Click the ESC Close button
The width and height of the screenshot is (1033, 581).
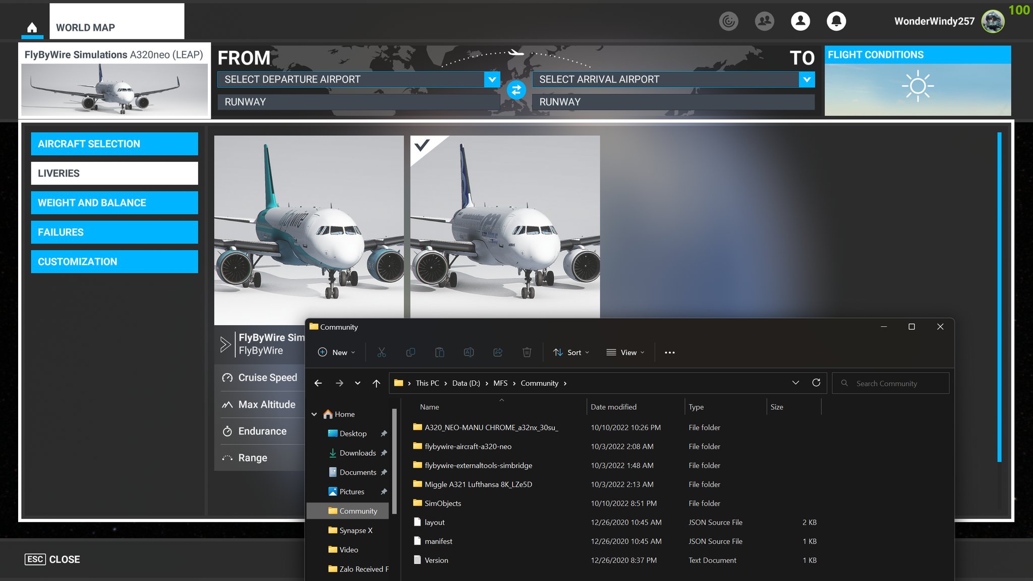pos(52,559)
